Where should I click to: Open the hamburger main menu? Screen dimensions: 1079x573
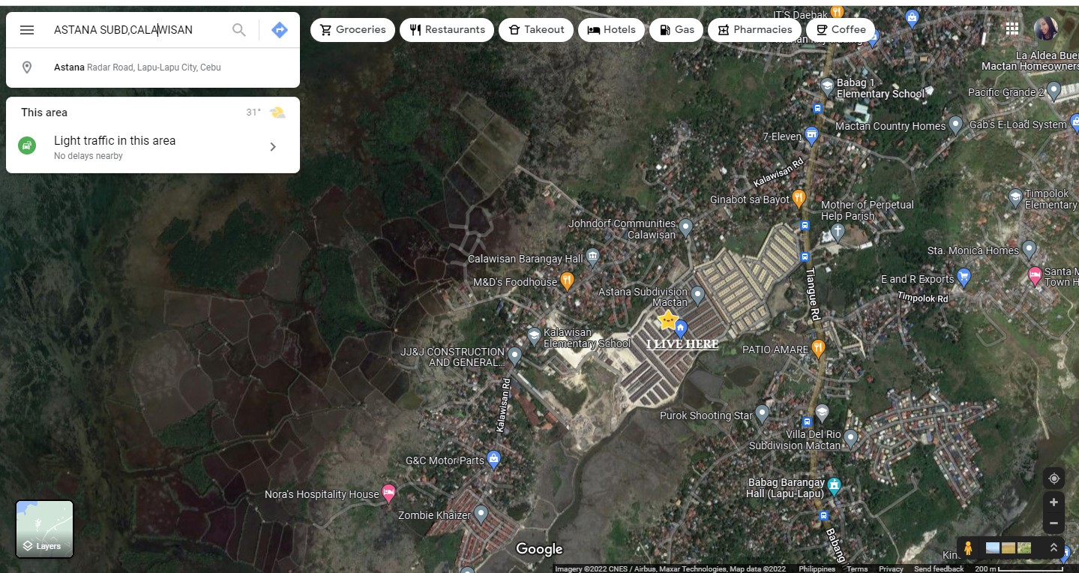pos(27,30)
